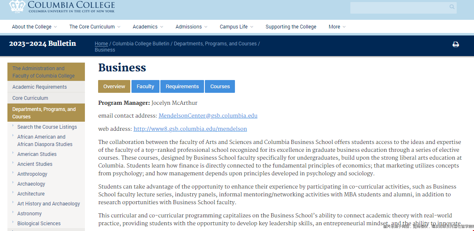
Task: Click the search magnifier icon
Action: (452, 7)
